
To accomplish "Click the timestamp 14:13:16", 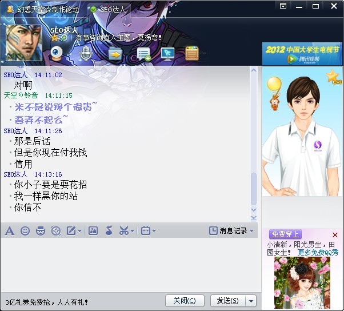I will (48, 174).
